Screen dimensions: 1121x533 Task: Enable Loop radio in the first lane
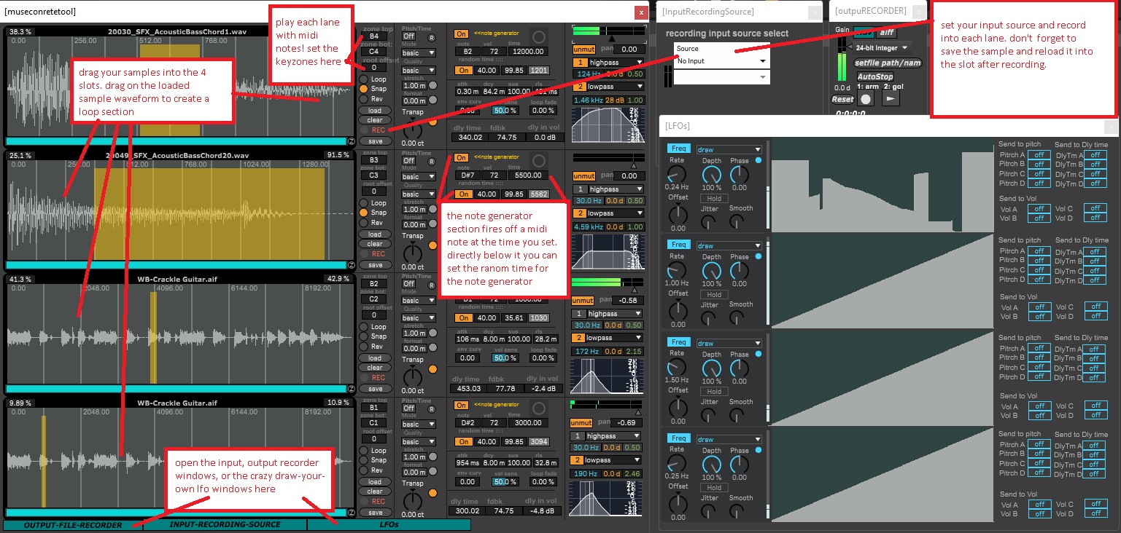(362, 79)
